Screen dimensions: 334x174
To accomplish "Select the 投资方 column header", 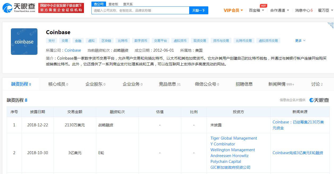I will tap(239, 112).
